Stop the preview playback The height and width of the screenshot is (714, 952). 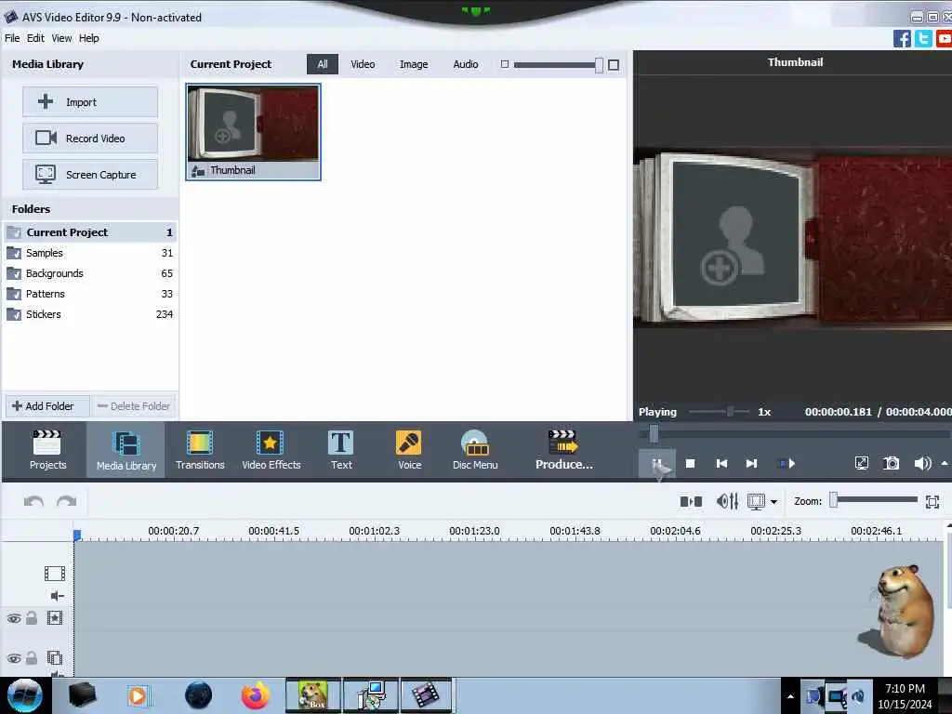(x=691, y=464)
